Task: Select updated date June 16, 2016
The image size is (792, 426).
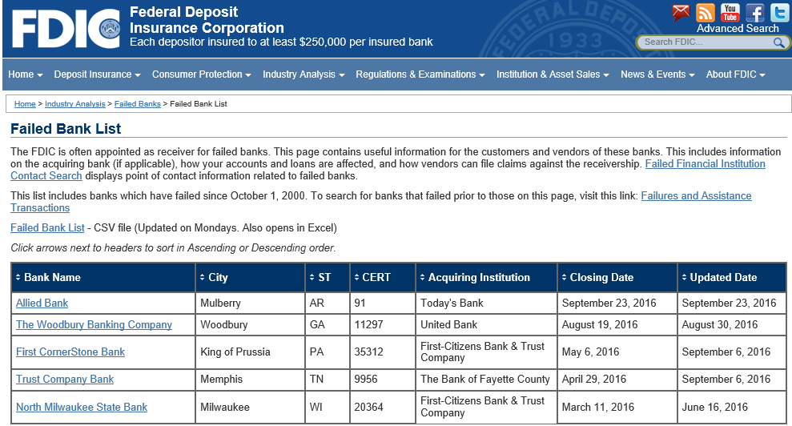Action: pos(732,408)
